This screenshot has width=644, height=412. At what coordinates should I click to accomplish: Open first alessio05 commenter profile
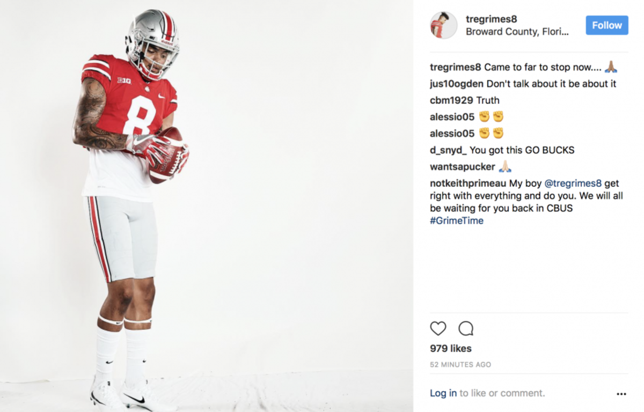452,117
